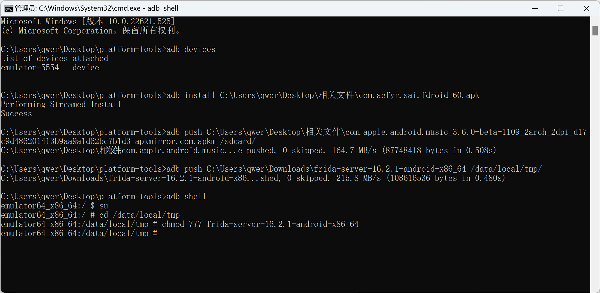This screenshot has height=293, width=600.
Task: Click the "adb install" command text
Action: tap(191, 95)
